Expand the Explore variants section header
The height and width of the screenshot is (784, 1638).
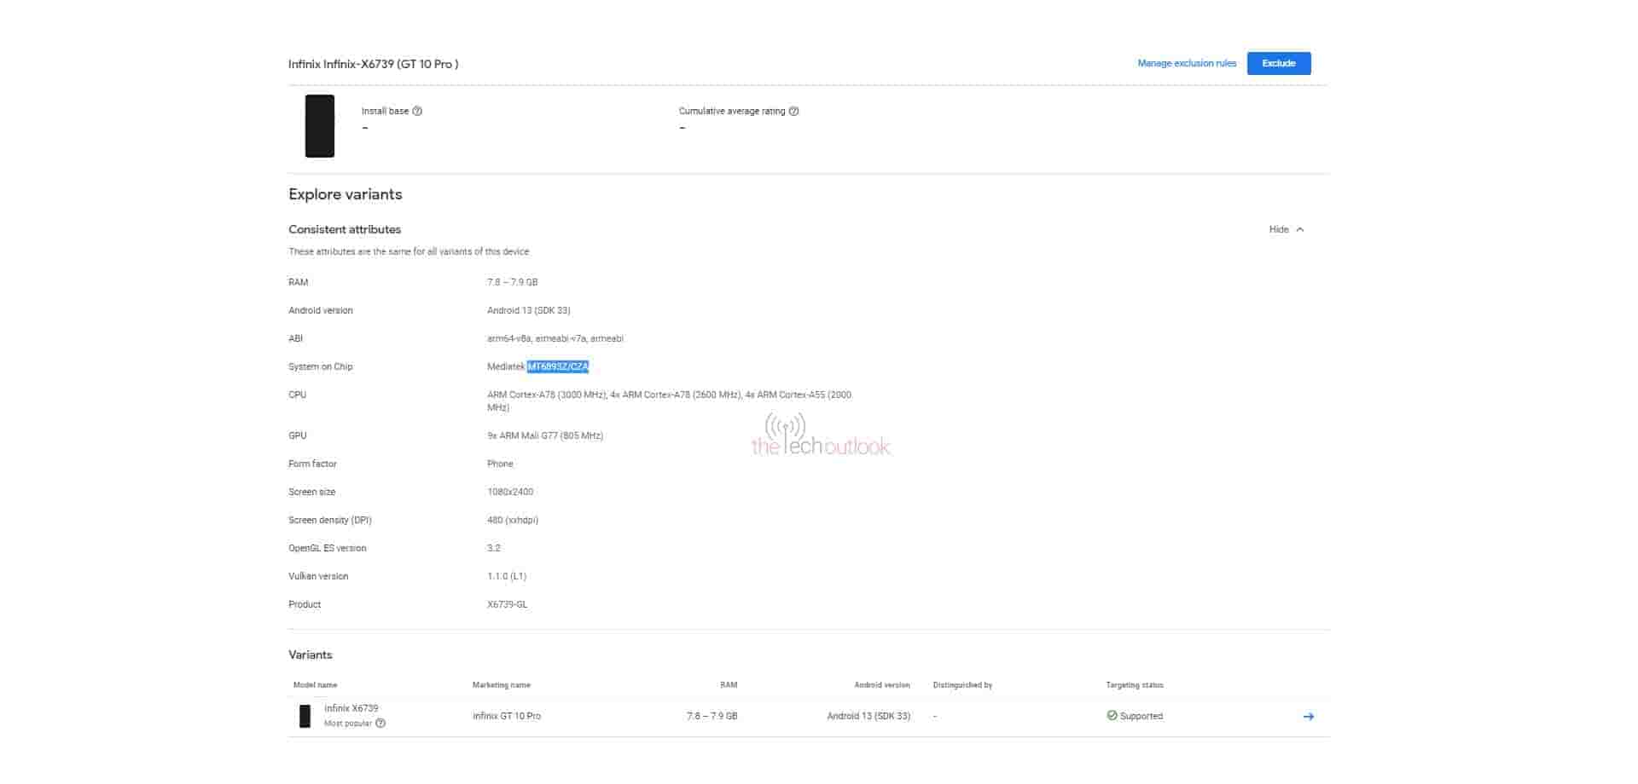pyautogui.click(x=345, y=194)
